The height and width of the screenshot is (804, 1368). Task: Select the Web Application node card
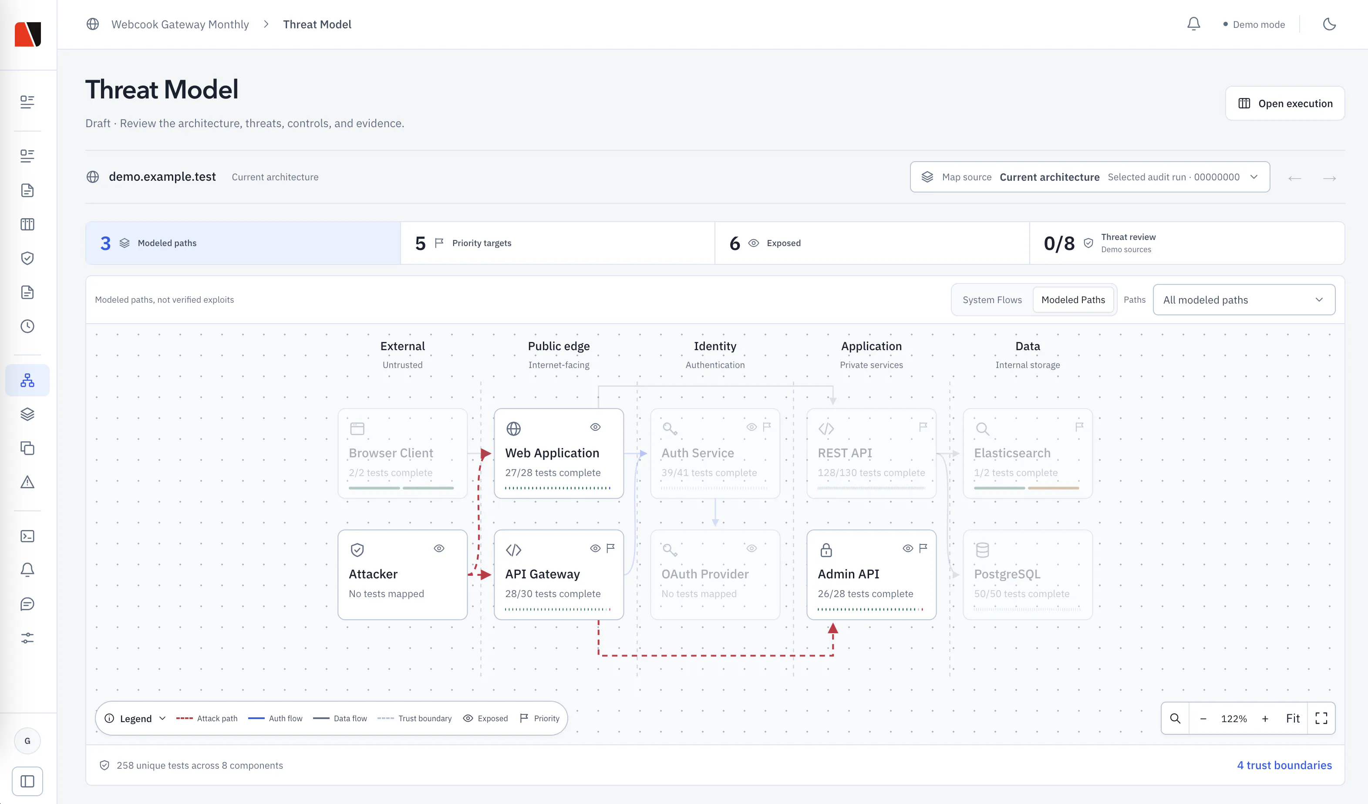tap(559, 453)
